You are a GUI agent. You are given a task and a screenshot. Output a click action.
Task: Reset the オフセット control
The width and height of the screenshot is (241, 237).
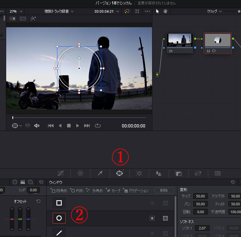click(38, 201)
